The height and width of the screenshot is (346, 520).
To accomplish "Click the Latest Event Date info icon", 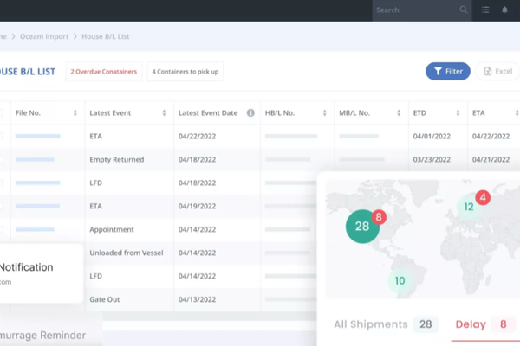I will 250,113.
